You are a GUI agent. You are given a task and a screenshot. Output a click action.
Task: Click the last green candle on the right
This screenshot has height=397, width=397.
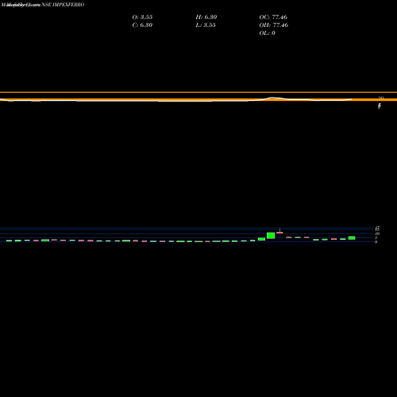352,237
